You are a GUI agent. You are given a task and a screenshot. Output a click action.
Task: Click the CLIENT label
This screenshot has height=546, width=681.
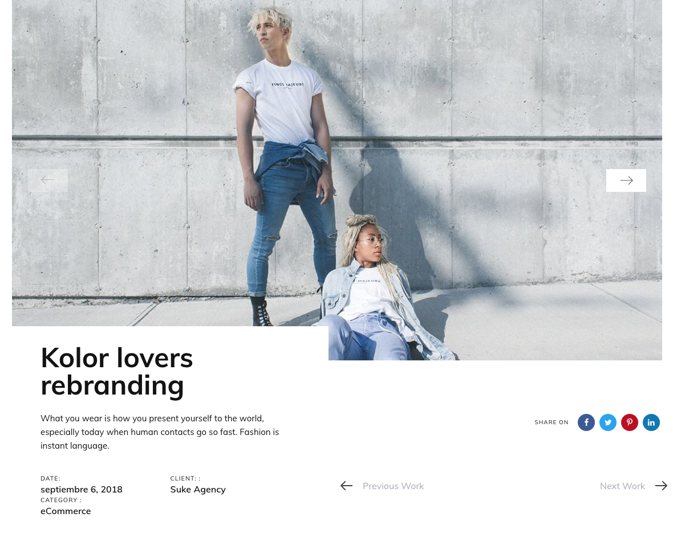pyautogui.click(x=185, y=478)
